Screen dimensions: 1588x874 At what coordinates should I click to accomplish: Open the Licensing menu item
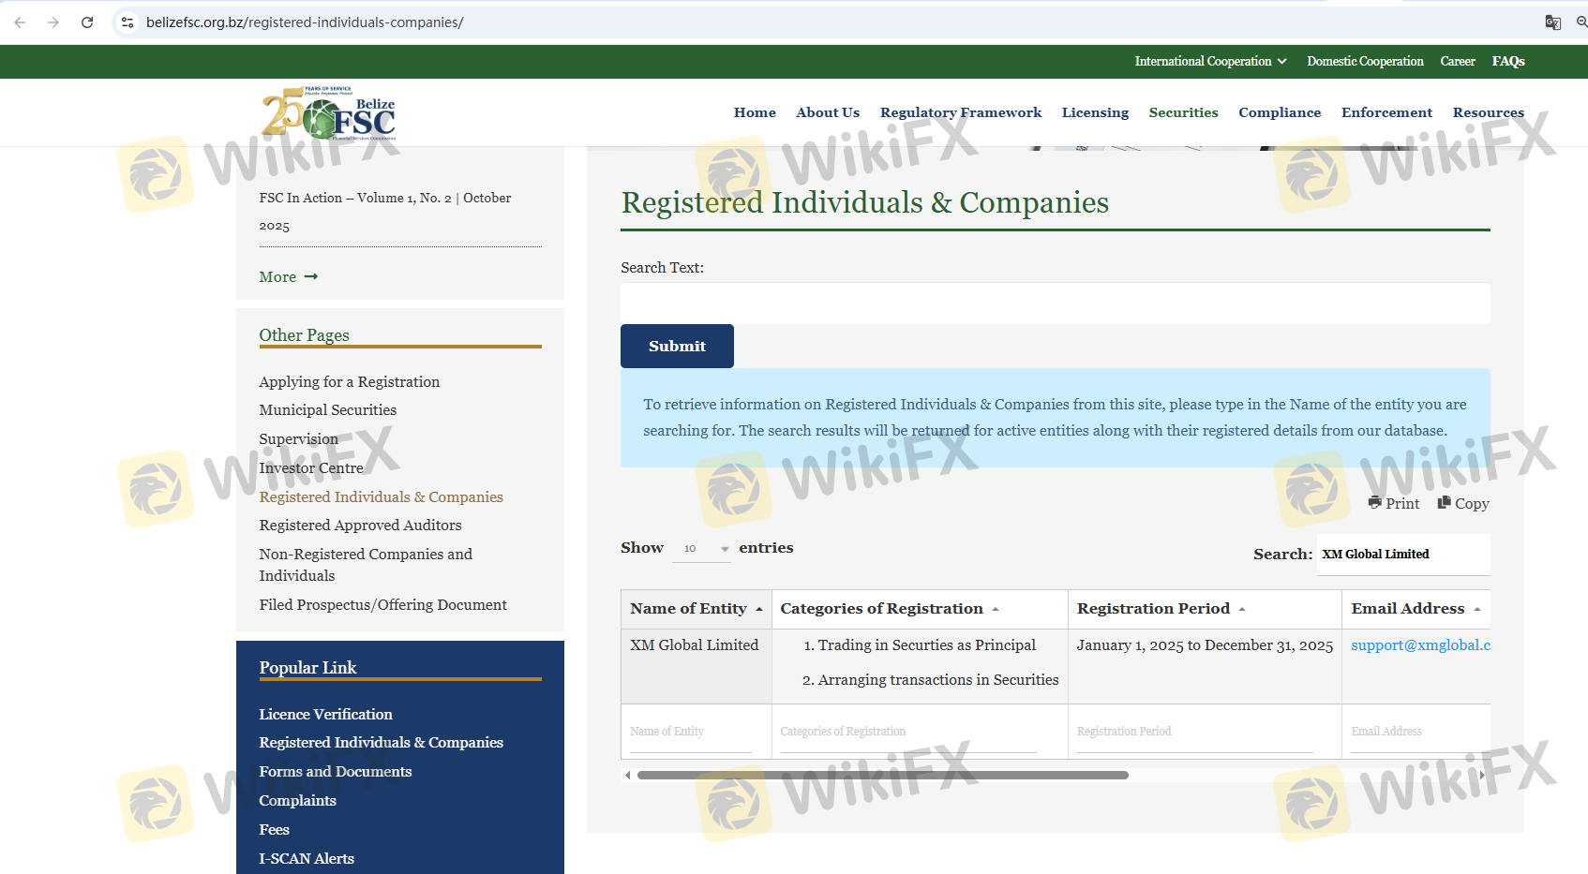point(1094,112)
